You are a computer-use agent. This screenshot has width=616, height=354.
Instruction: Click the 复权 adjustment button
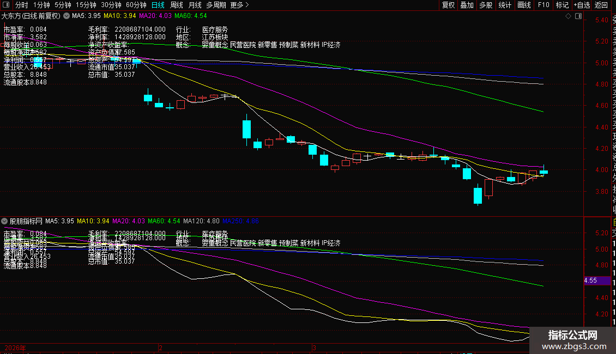point(448,5)
